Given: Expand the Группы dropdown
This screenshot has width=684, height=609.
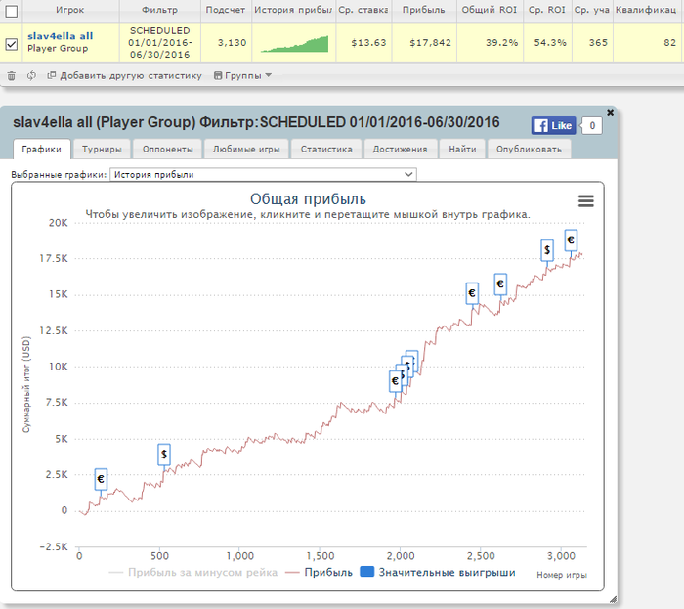Looking at the screenshot, I should (x=242, y=76).
